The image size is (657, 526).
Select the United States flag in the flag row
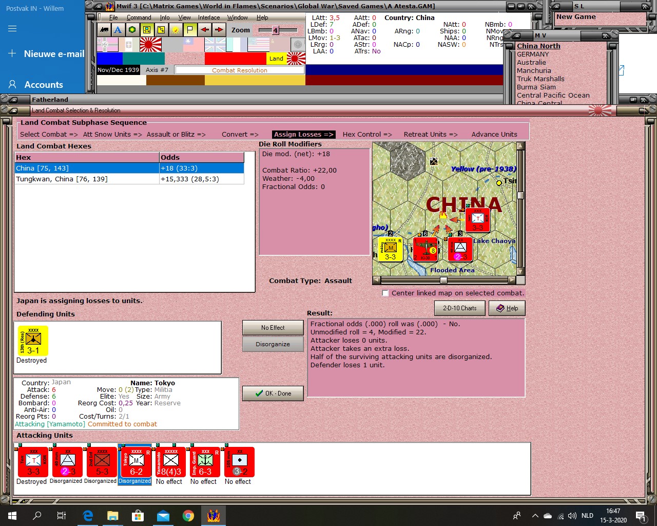(258, 45)
